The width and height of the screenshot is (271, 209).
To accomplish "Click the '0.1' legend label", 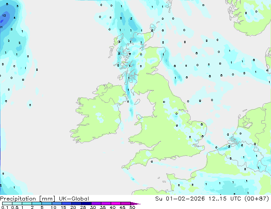I will click(5, 207).
